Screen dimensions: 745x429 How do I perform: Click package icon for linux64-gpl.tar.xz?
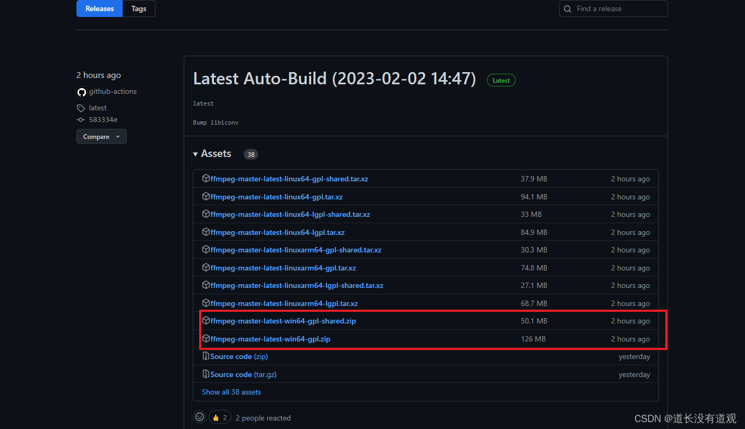coord(206,197)
